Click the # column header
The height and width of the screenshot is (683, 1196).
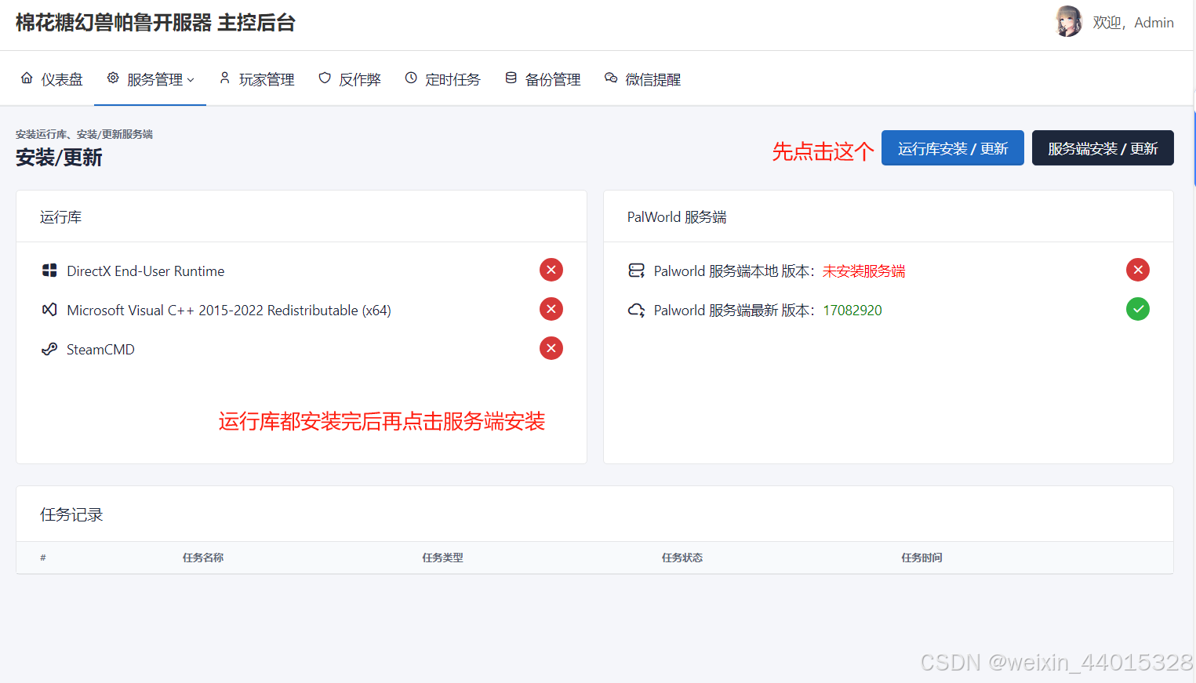(x=43, y=558)
